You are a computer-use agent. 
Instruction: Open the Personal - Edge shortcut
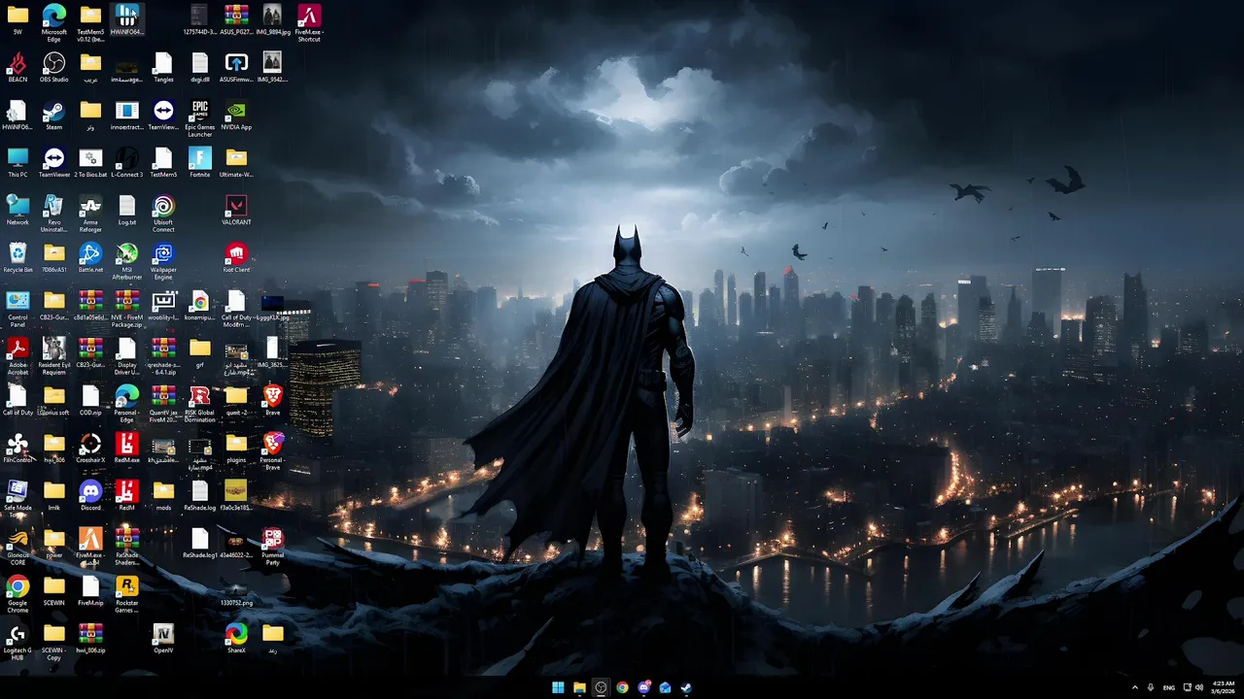126,405
